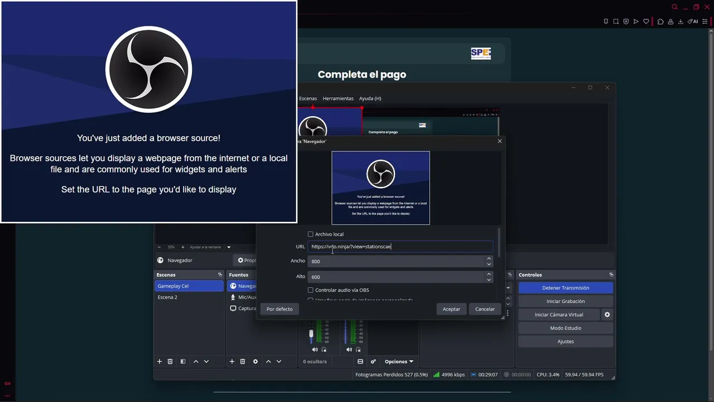Toggle monitoring headphone on second mixer channel
The image size is (714, 402).
tap(358, 350)
